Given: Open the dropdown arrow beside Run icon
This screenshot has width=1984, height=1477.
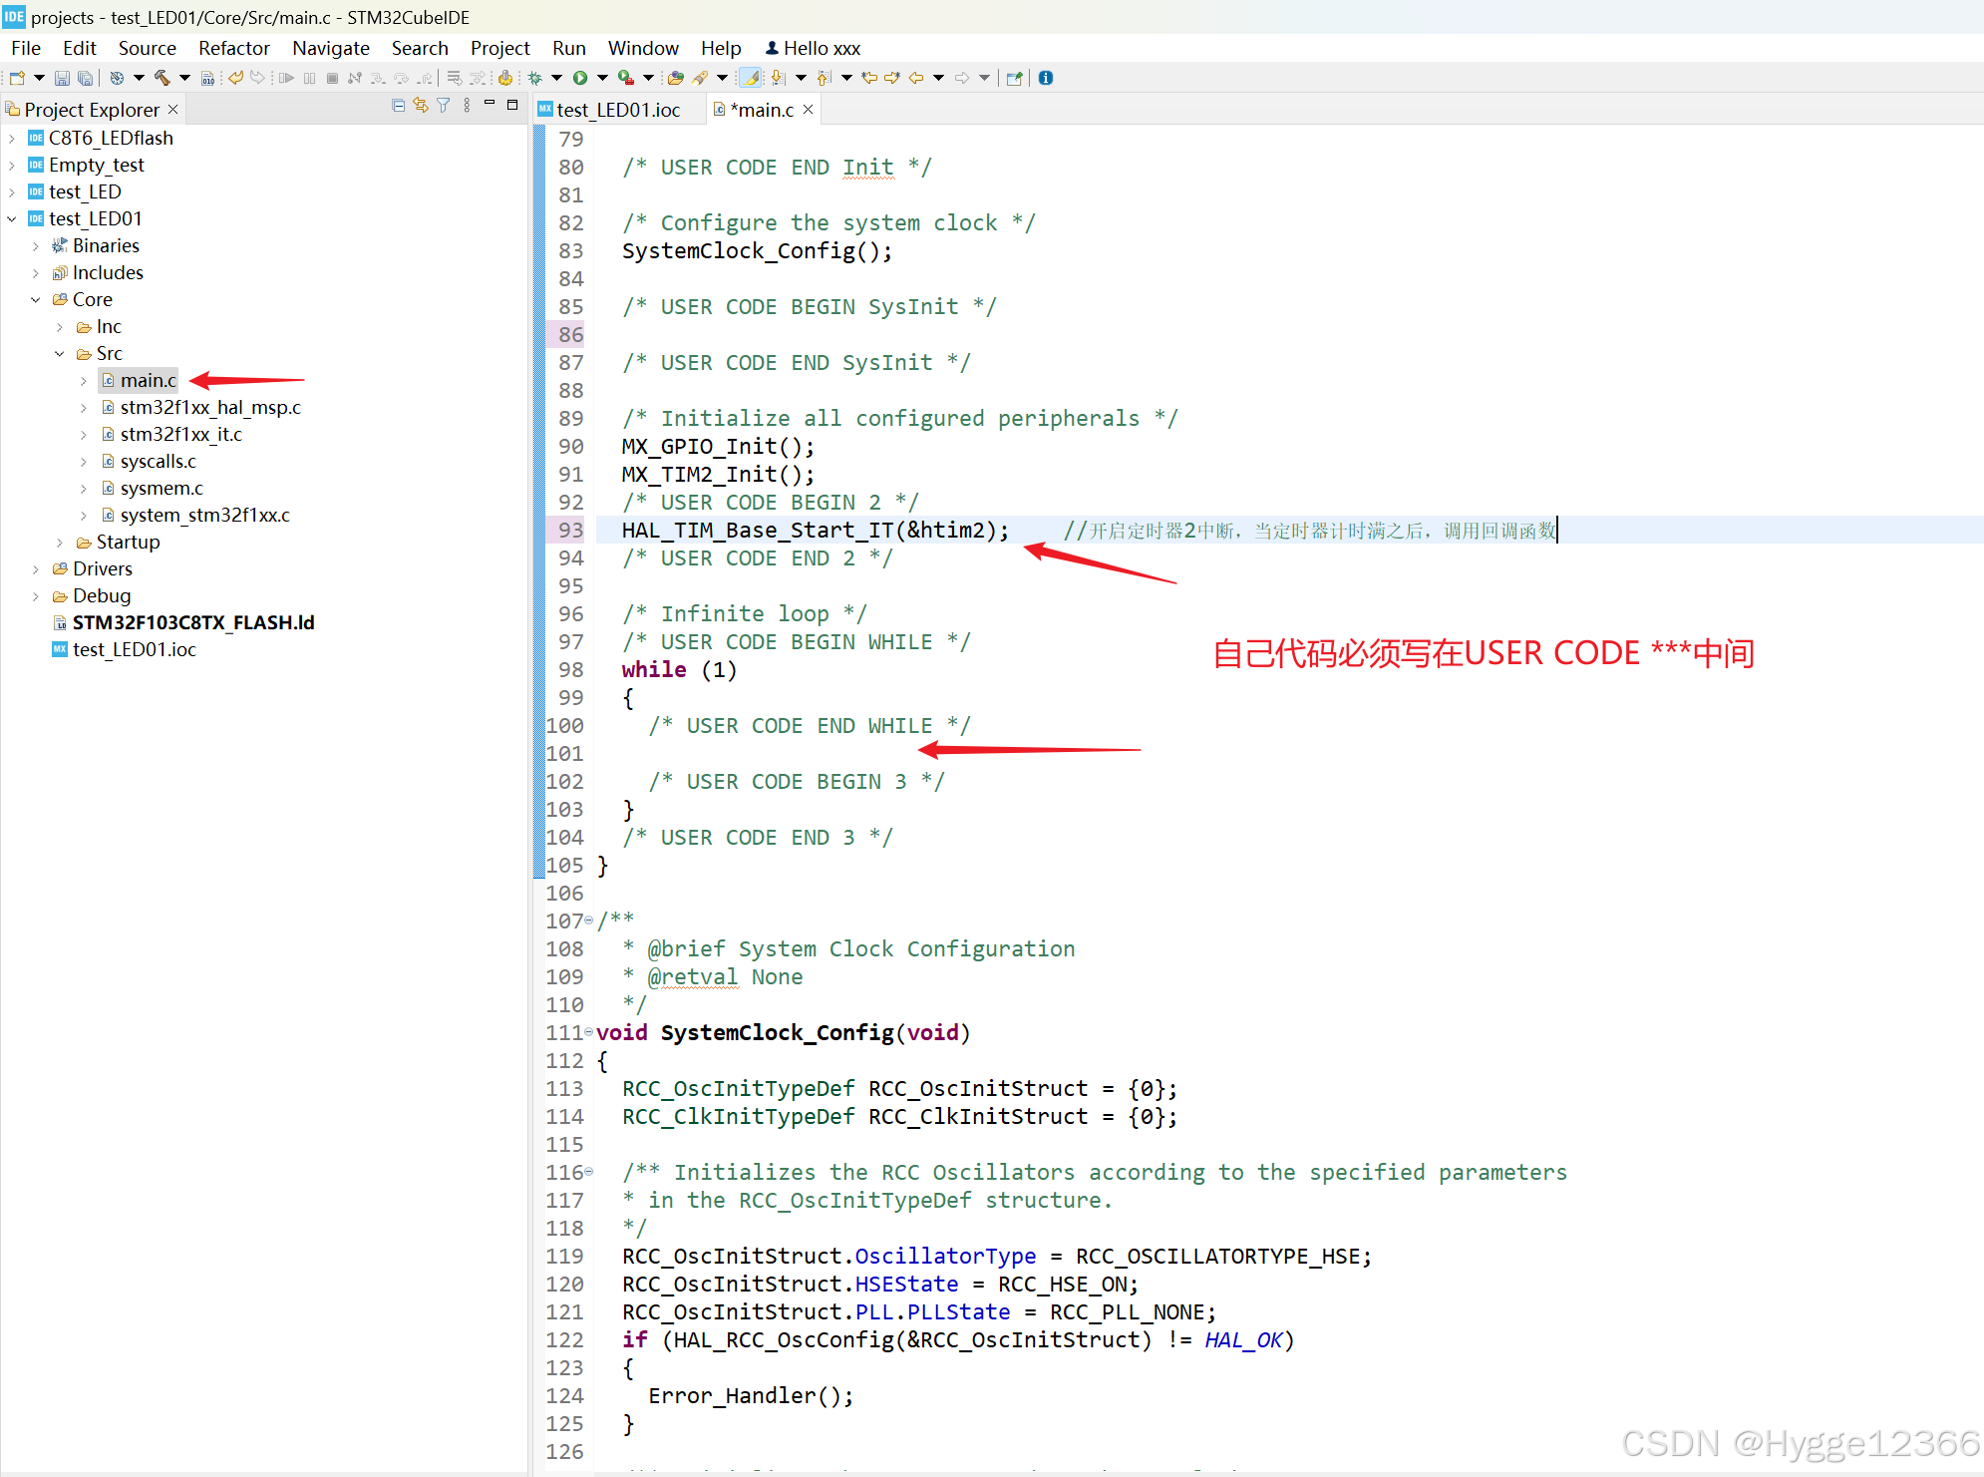Looking at the screenshot, I should pyautogui.click(x=602, y=78).
